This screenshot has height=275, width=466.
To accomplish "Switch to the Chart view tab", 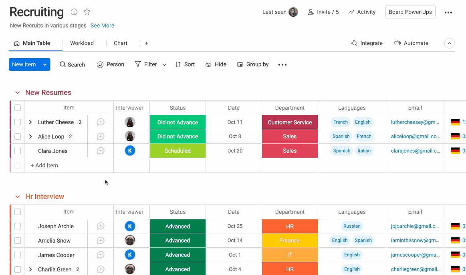I will [x=121, y=43].
